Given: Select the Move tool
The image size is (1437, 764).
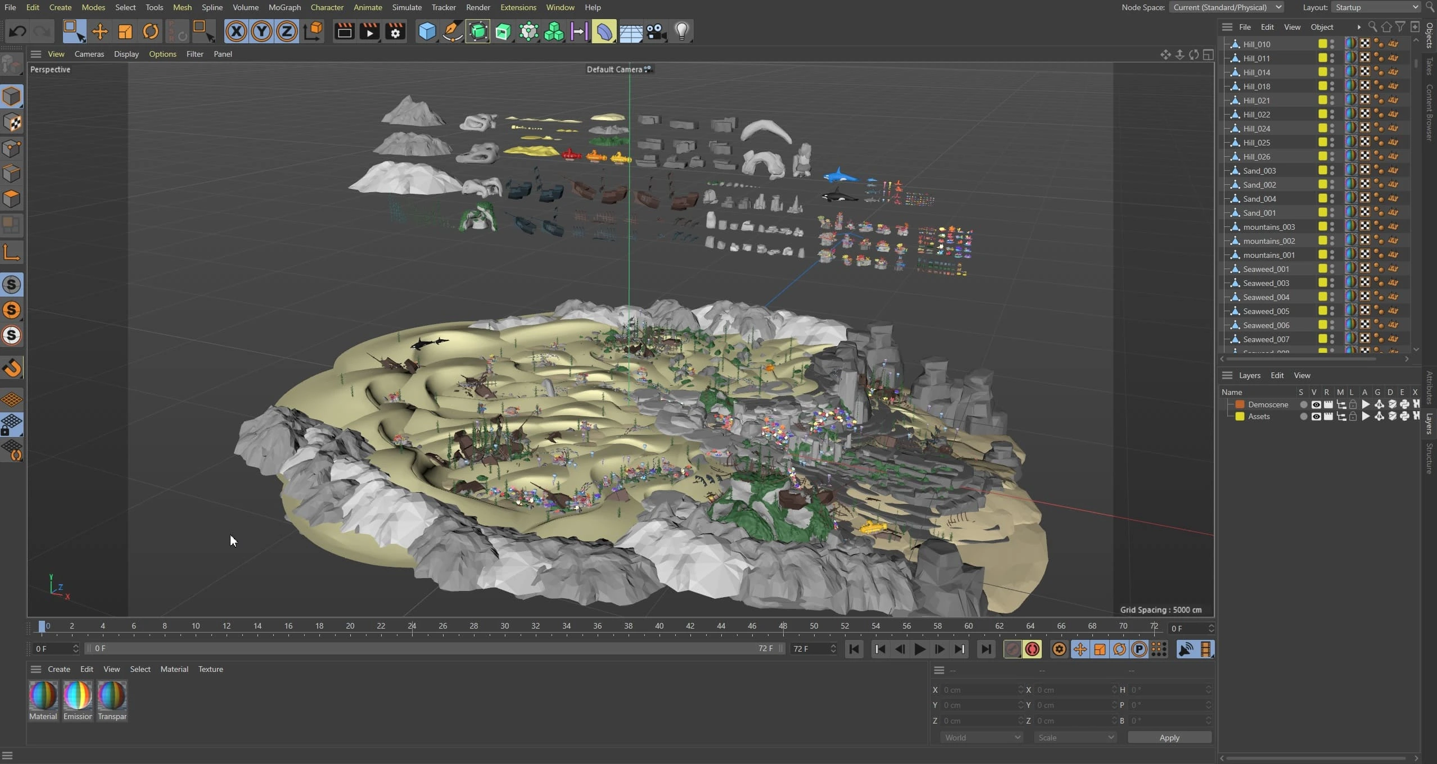Looking at the screenshot, I should tap(100, 31).
